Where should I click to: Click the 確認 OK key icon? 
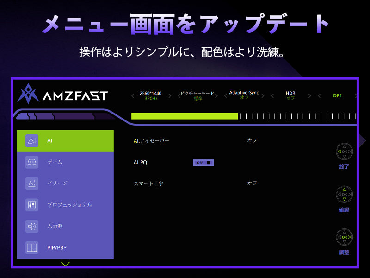click(x=344, y=194)
